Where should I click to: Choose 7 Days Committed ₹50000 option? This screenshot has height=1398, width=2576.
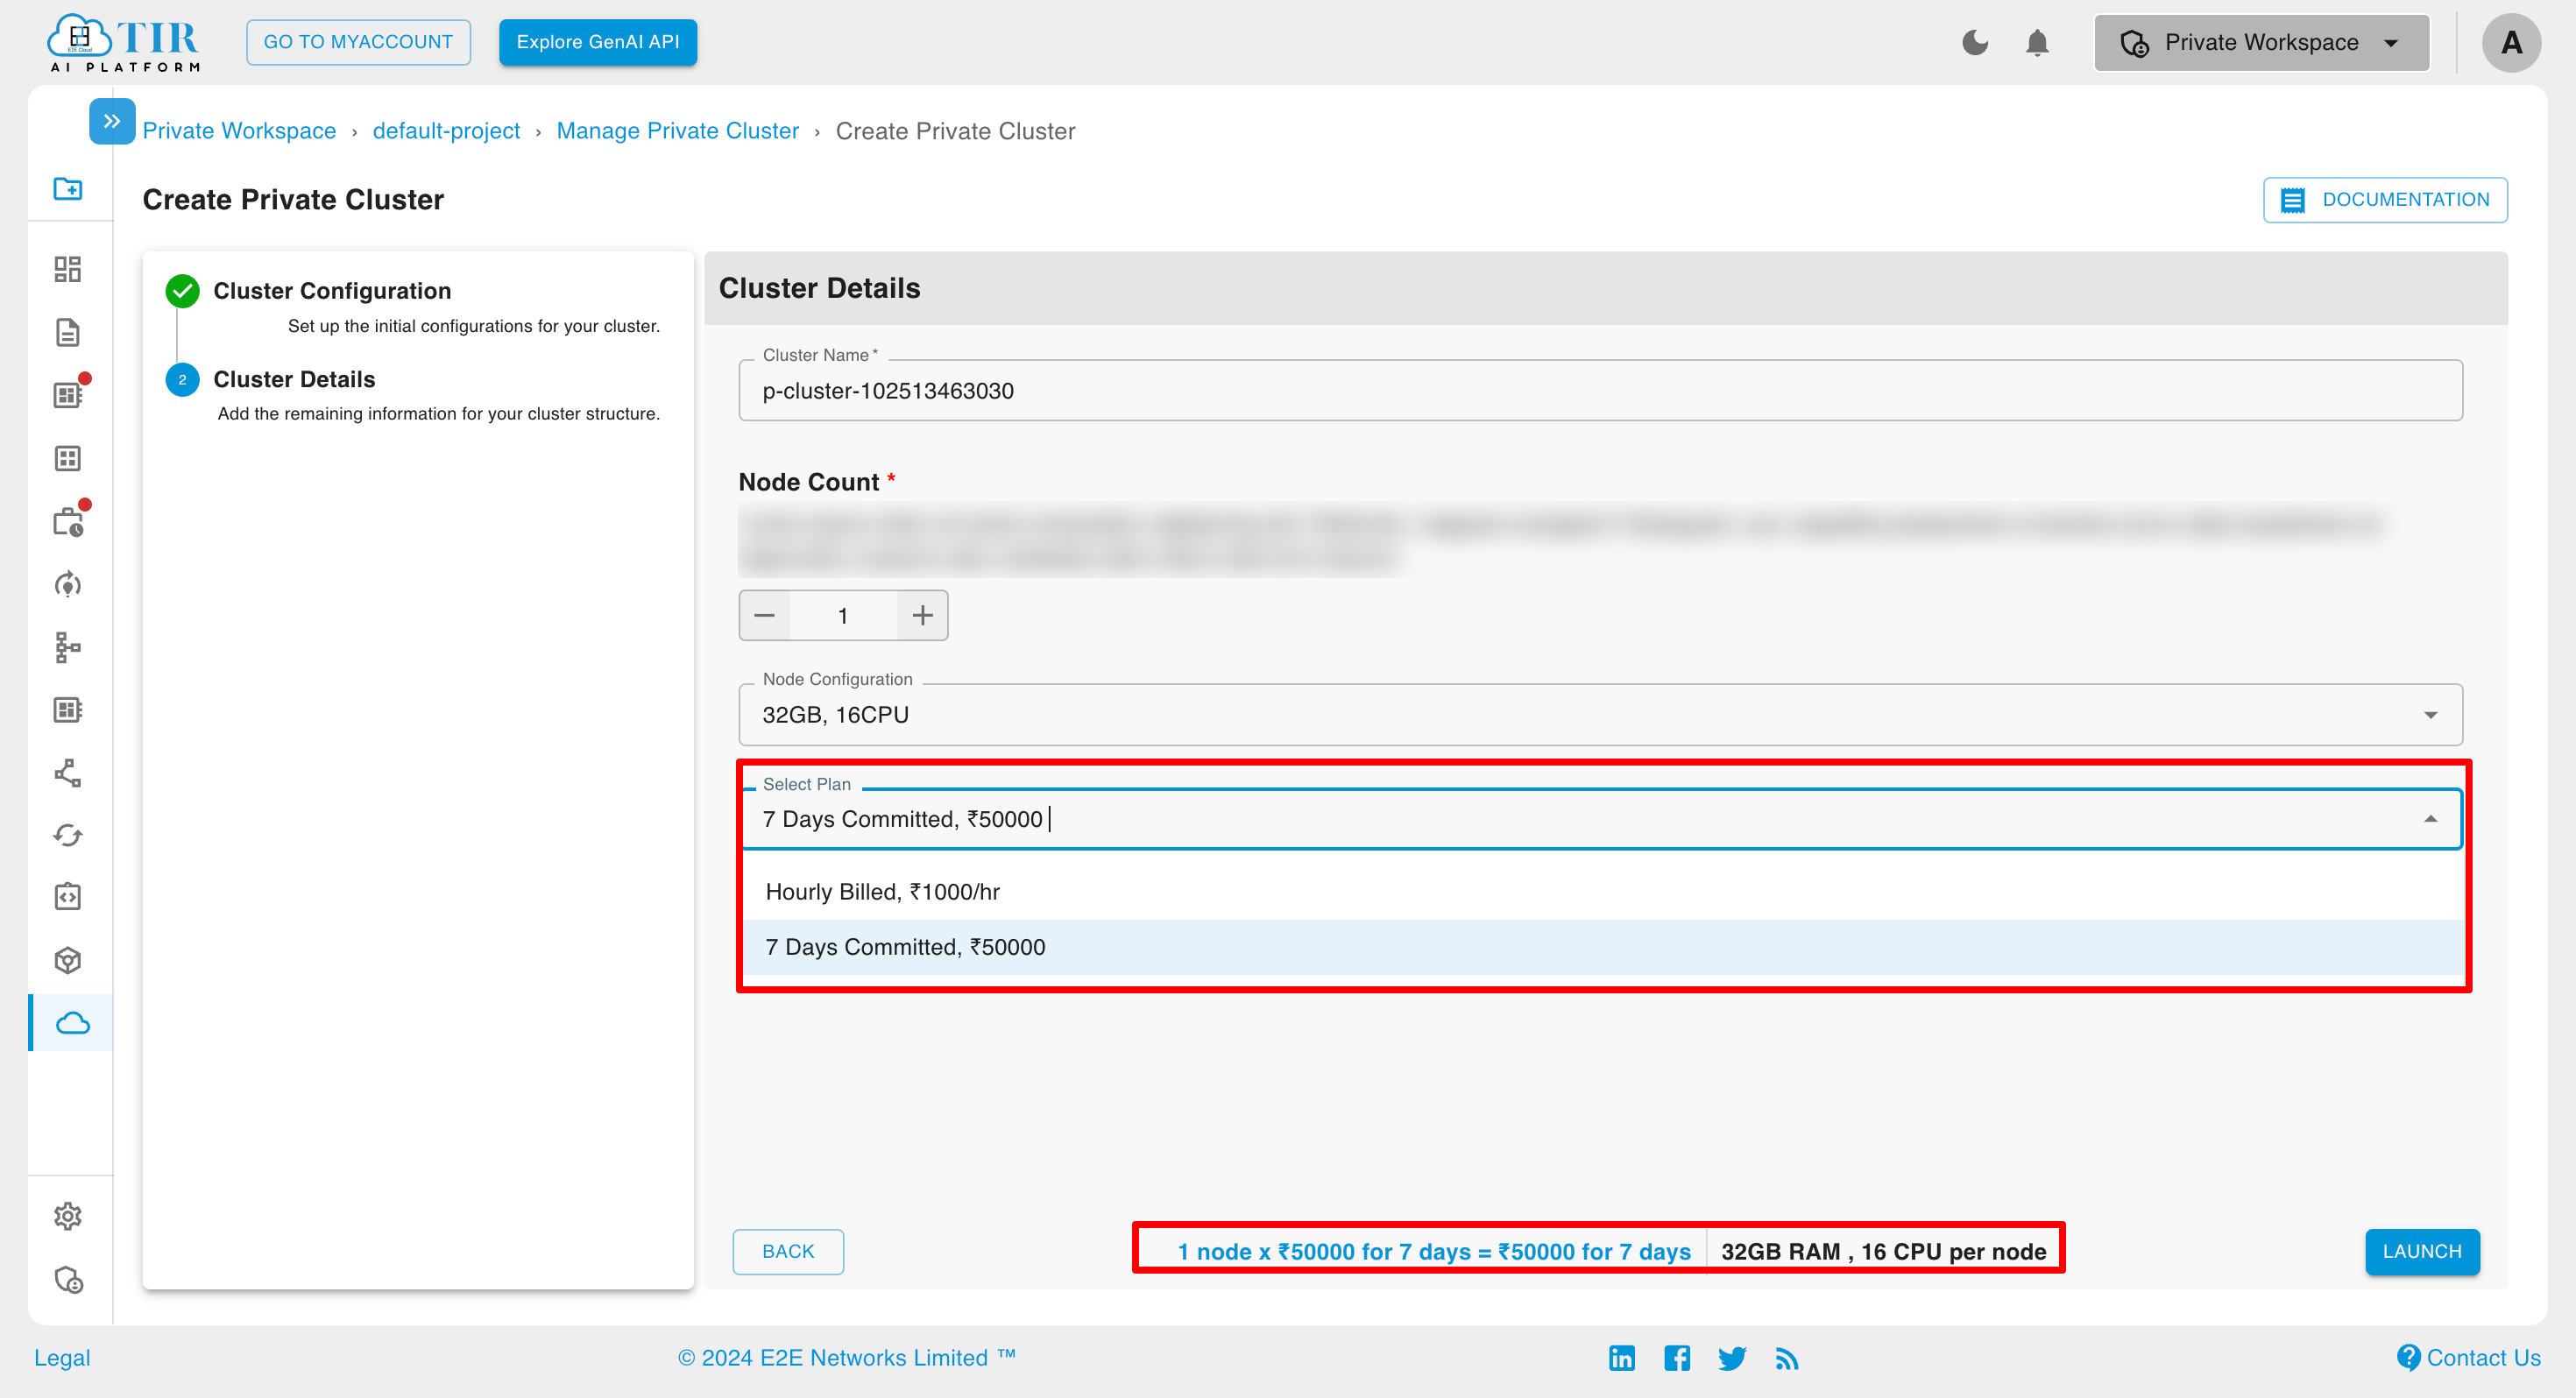1603,947
